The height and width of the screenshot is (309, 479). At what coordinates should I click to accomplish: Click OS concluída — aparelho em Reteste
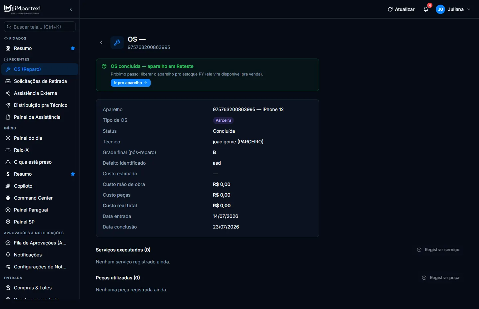point(152,66)
